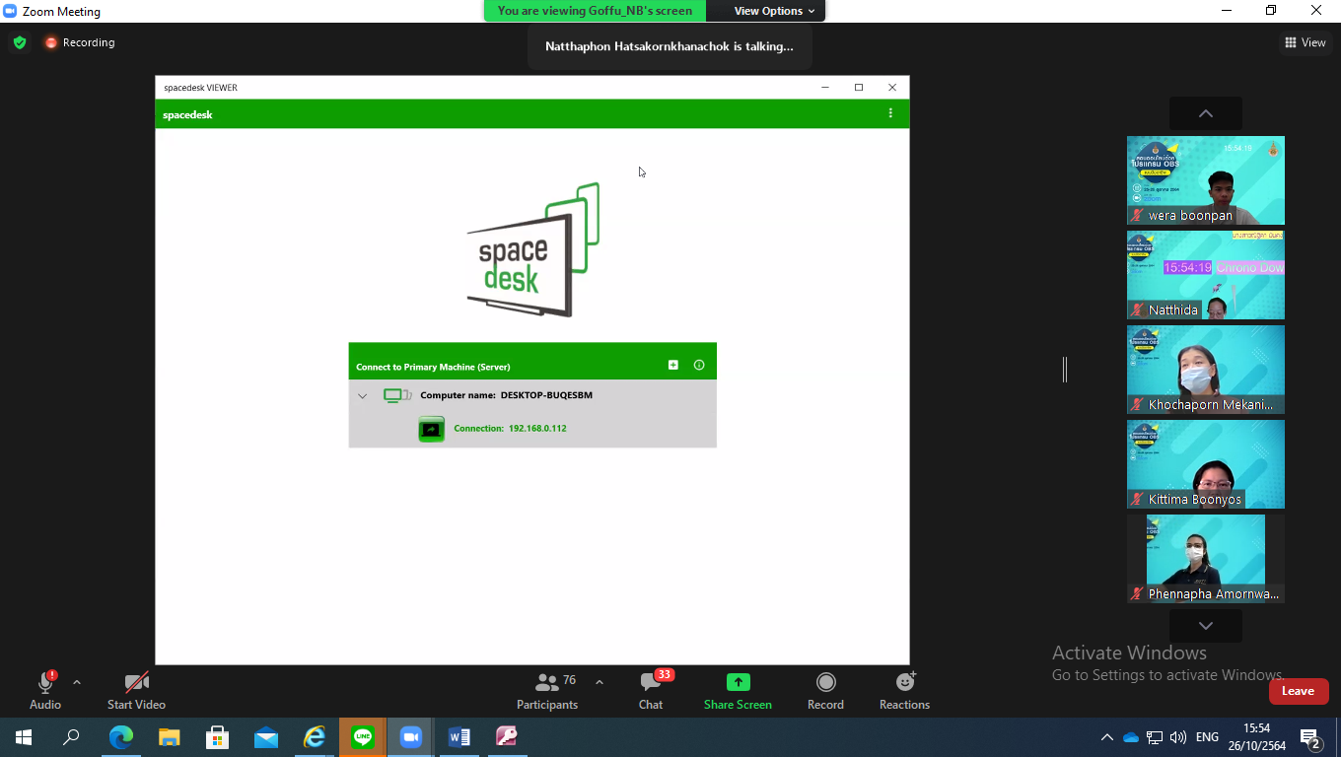Open LINE from the taskbar

click(x=362, y=736)
